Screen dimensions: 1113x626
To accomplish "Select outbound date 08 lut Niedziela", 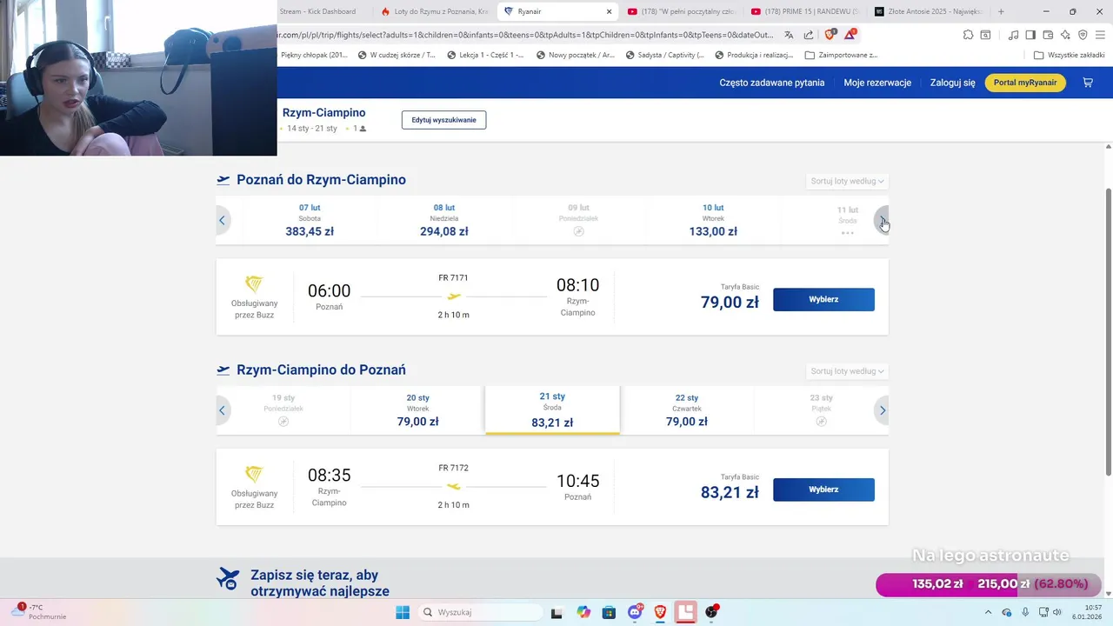I will point(444,220).
